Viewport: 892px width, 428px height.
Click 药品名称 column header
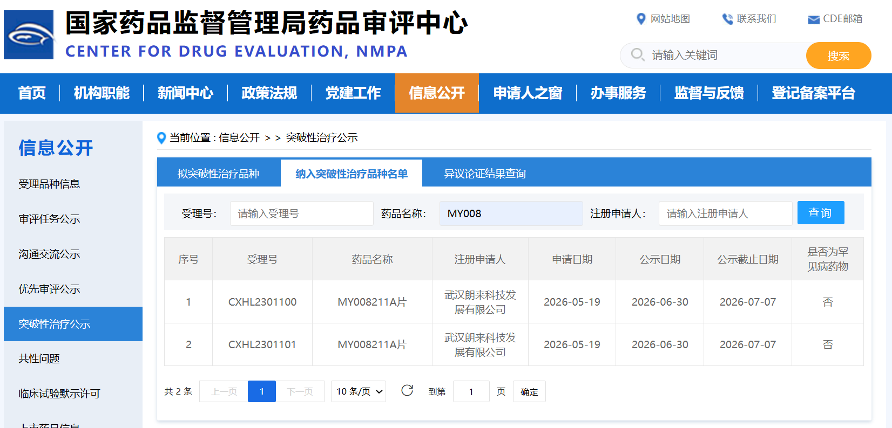click(x=372, y=259)
